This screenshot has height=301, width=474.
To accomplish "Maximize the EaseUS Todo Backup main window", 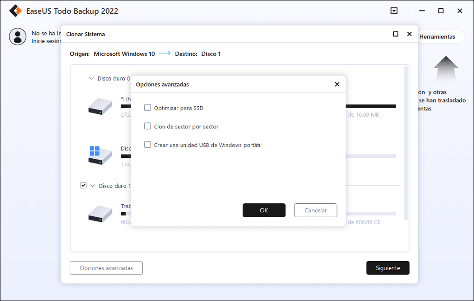I will 441,11.
